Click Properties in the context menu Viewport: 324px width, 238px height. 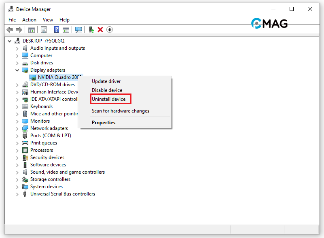pos(104,123)
